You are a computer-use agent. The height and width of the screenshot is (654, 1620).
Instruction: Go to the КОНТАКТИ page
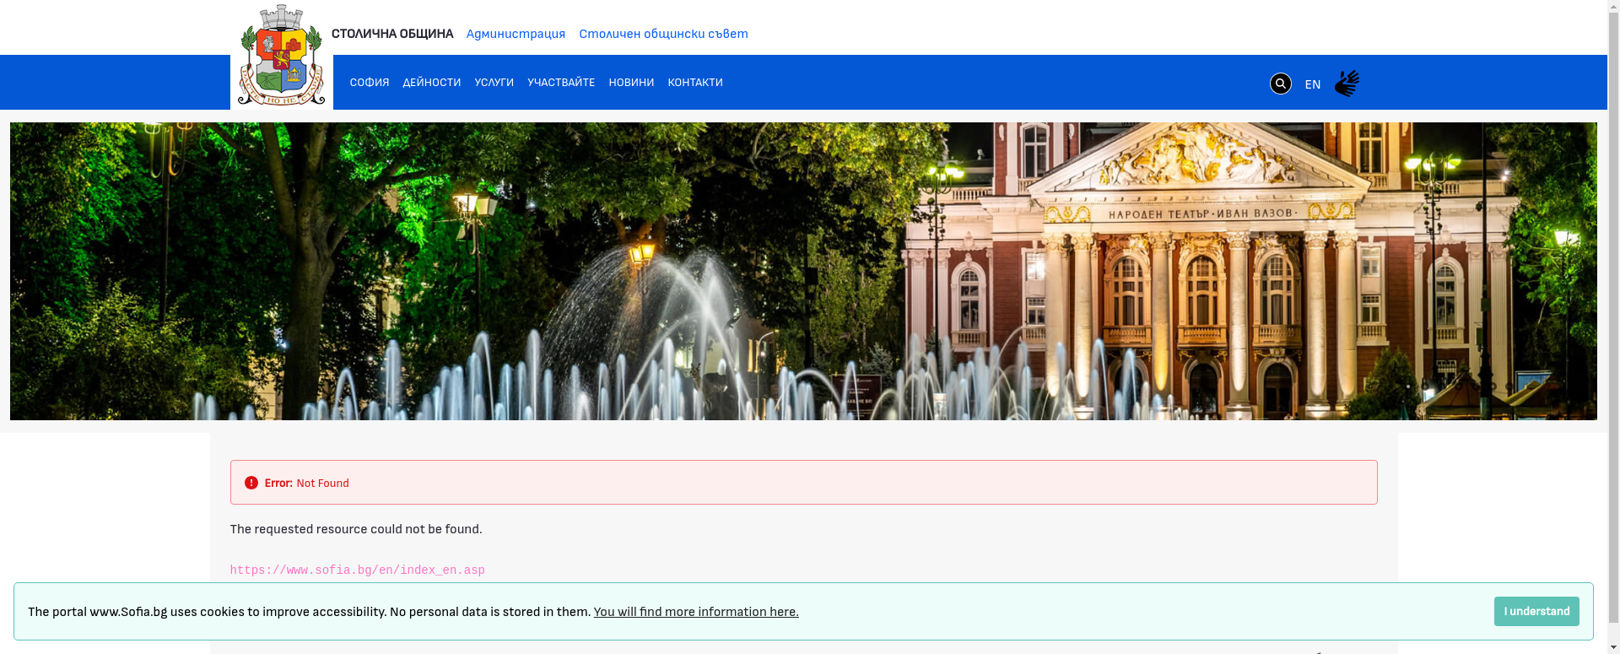pyautogui.click(x=694, y=83)
